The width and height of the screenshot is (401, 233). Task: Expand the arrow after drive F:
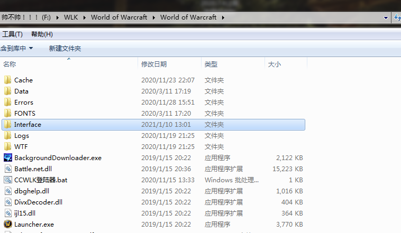(58, 17)
